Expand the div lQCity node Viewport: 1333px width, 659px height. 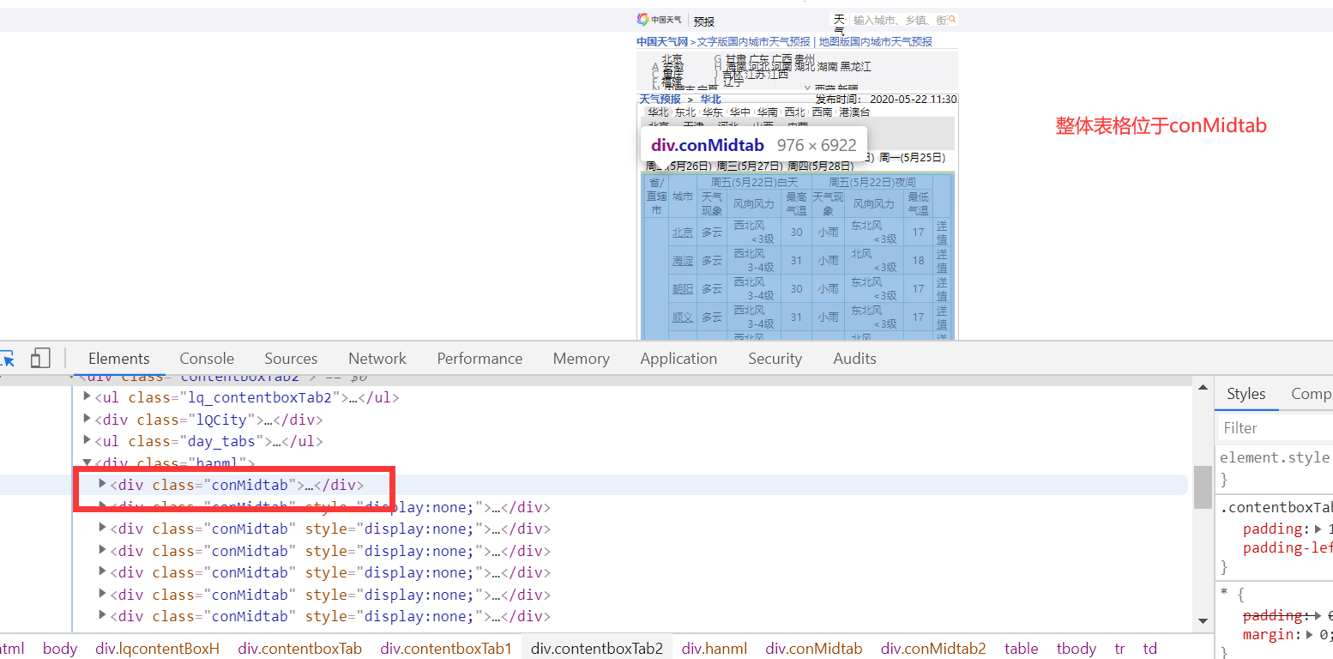(88, 419)
